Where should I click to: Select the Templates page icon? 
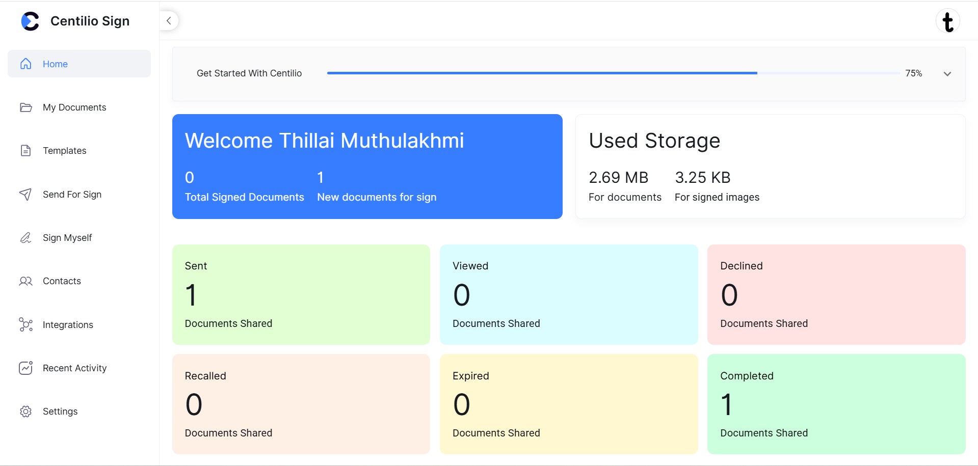click(x=26, y=150)
